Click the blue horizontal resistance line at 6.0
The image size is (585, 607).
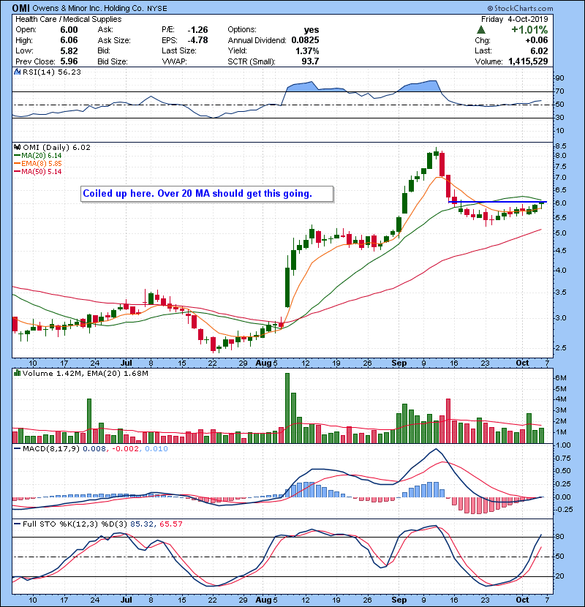(x=497, y=202)
